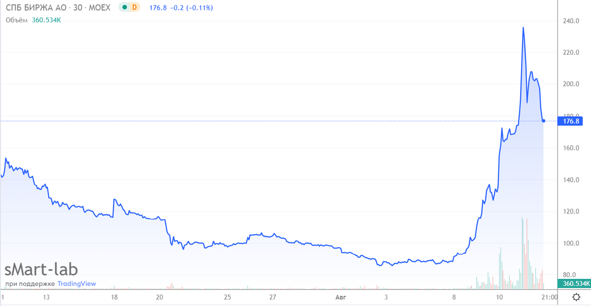The image size is (591, 306).
Task: Click the 120.0 price axis label
Action: coord(570,211)
